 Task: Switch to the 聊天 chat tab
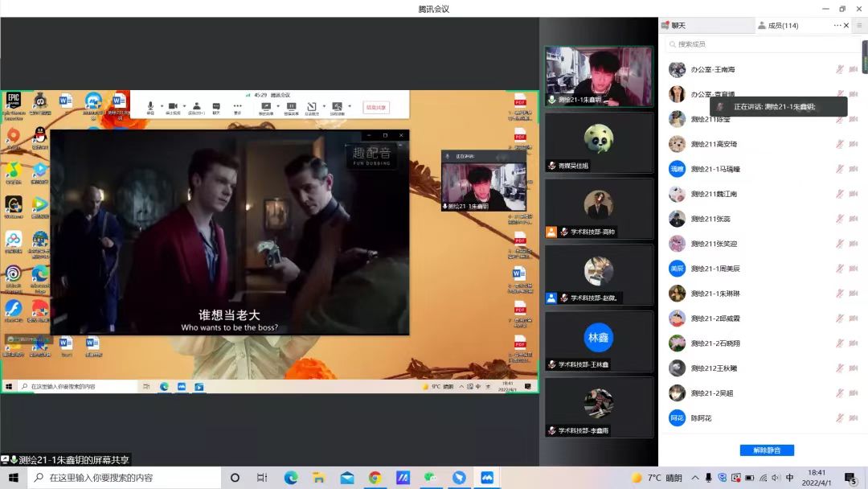674,26
